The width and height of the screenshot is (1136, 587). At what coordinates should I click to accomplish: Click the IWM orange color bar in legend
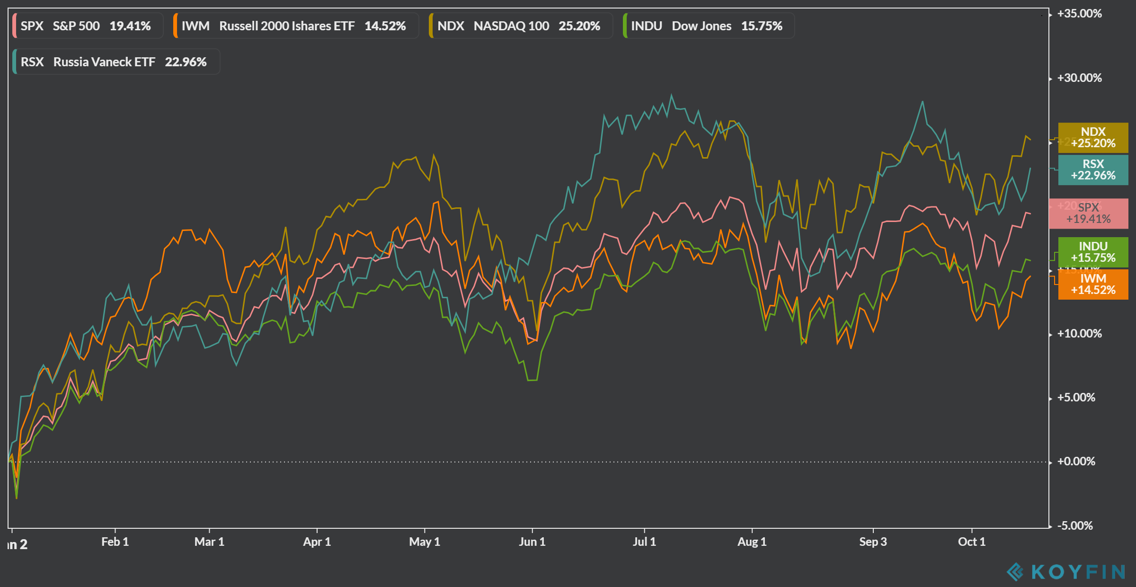click(x=176, y=26)
